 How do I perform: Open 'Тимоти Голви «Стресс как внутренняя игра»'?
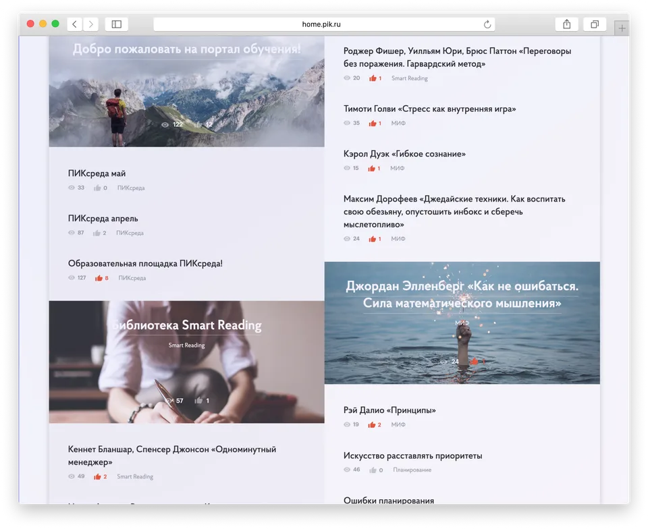(x=429, y=109)
